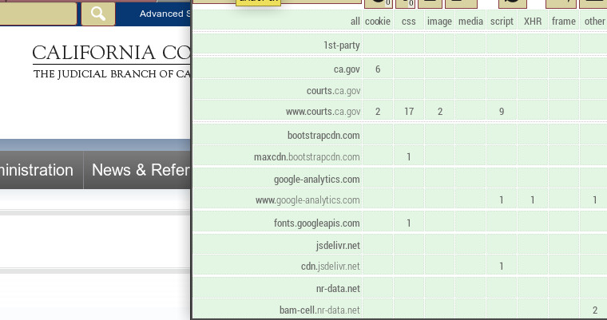The height and width of the screenshot is (320, 607).
Task: Click the 'nr-data.net' domain label
Action: 277,288
